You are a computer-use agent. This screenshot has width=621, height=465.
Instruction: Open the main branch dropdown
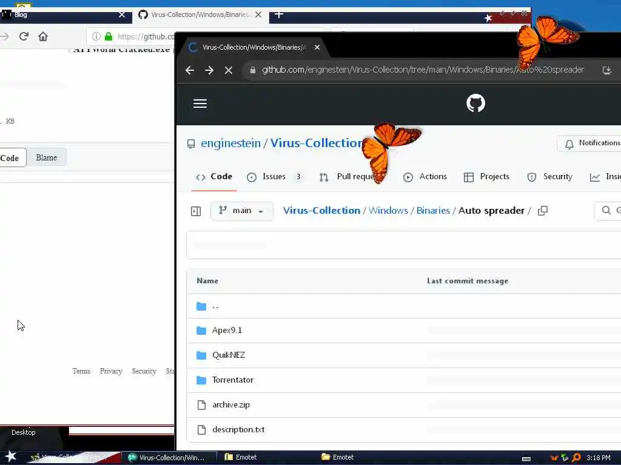[241, 211]
